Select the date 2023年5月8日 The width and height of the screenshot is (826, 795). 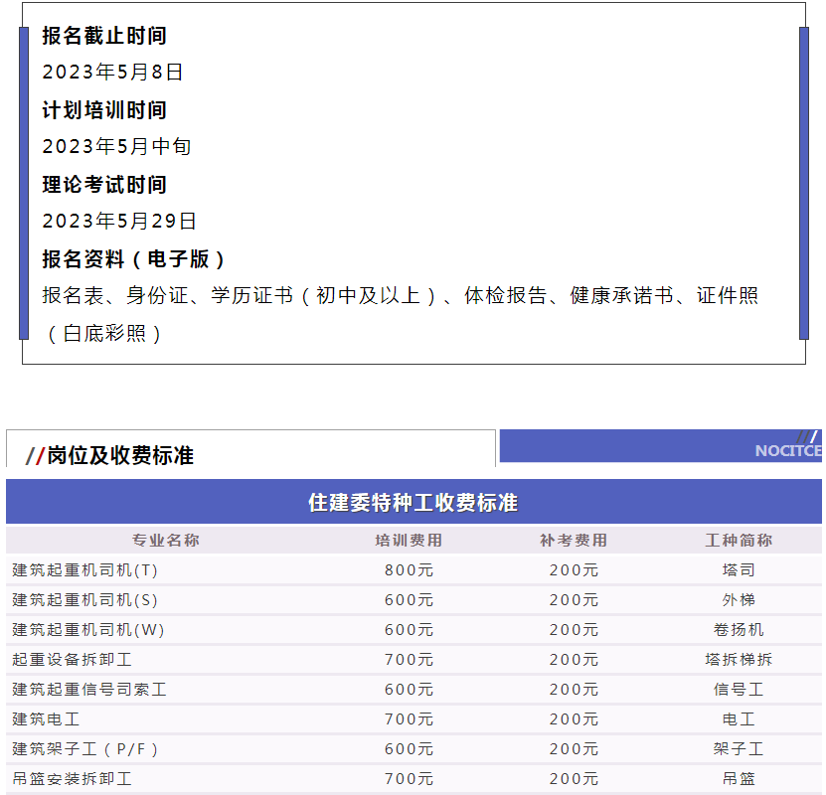pos(112,73)
